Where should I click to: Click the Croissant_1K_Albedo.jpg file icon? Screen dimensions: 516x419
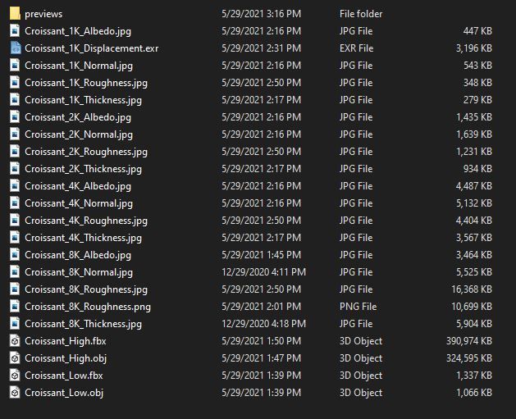[15, 31]
